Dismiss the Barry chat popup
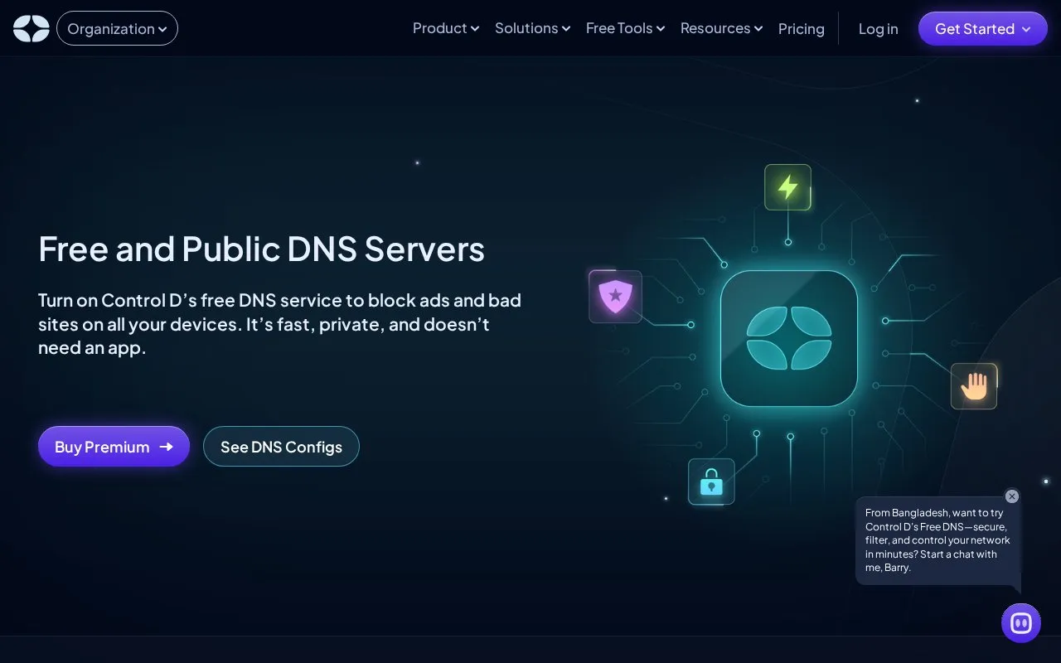Image resolution: width=1061 pixels, height=663 pixels. click(x=1012, y=496)
